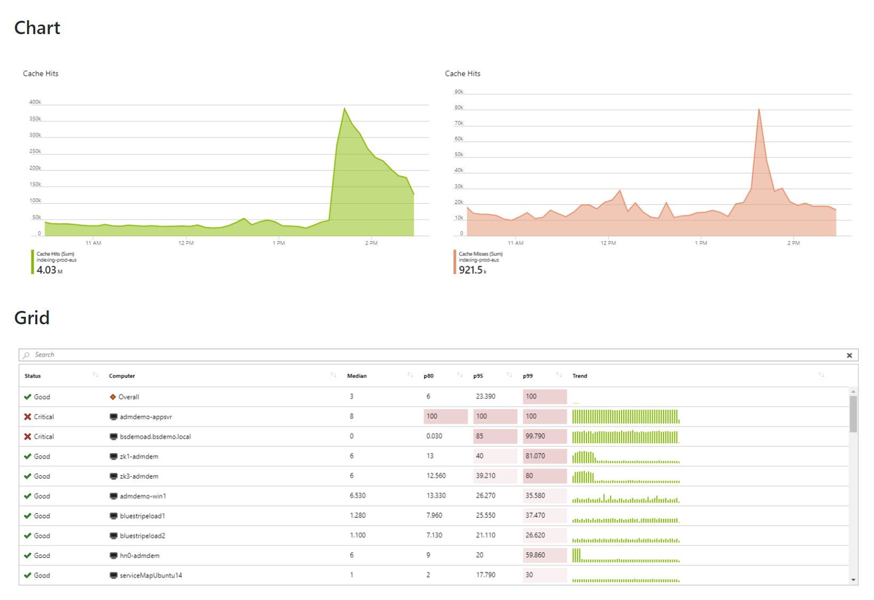Viewport: 874px width, 600px height.
Task: Click the orange Cache Misses legend swatch
Action: (455, 262)
